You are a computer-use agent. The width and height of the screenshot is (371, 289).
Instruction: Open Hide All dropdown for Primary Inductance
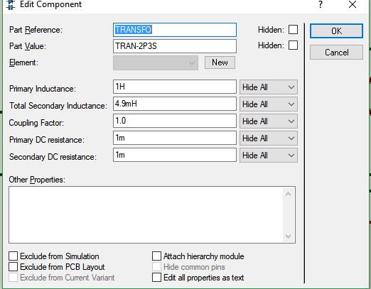tap(269, 87)
